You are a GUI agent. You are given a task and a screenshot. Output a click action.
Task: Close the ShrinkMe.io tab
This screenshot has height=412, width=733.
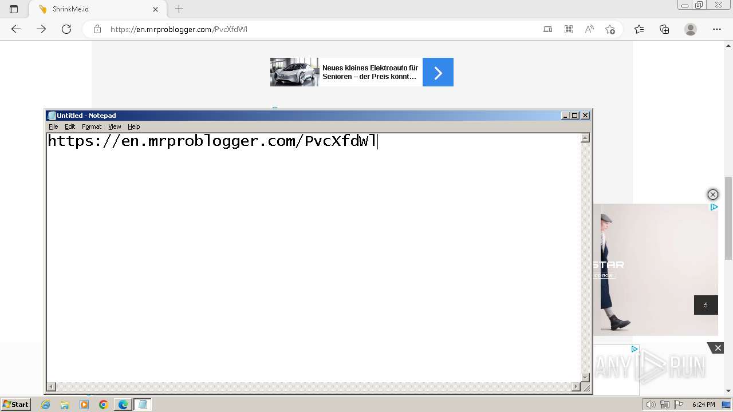pyautogui.click(x=155, y=9)
